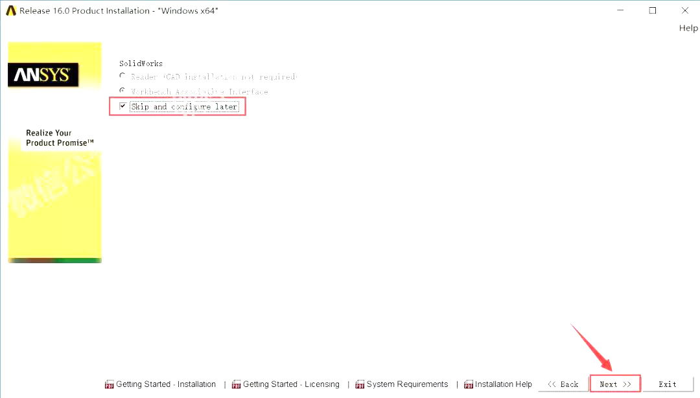This screenshot has width=700, height=398.
Task: Click the PDF icon beside Getting Started - Installation
Action: (110, 384)
